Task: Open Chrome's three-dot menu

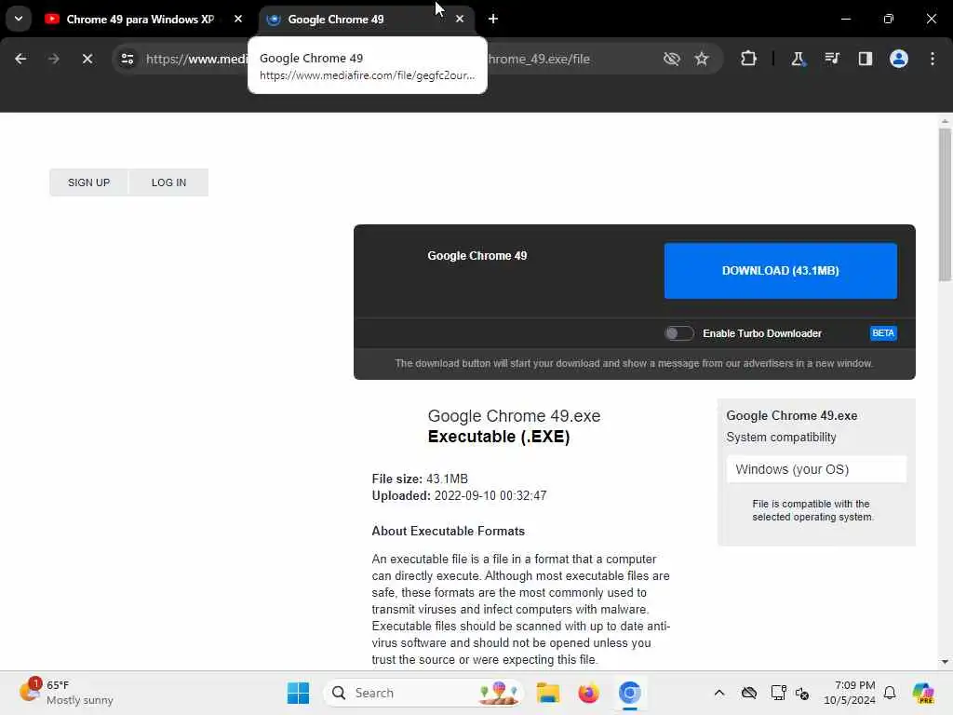Action: pyautogui.click(x=933, y=59)
